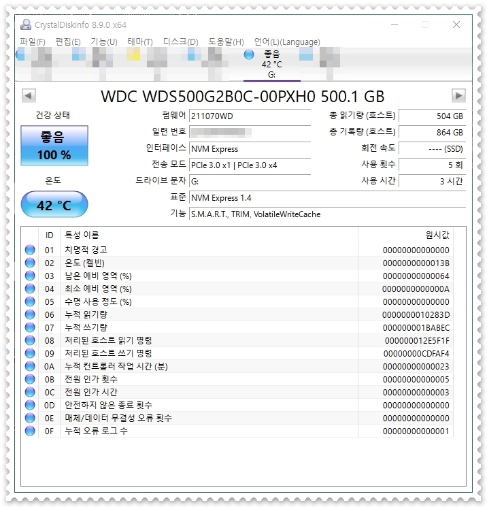Screen dimensions: 487x507
Task: Click the ID column header
Action: tap(49, 235)
